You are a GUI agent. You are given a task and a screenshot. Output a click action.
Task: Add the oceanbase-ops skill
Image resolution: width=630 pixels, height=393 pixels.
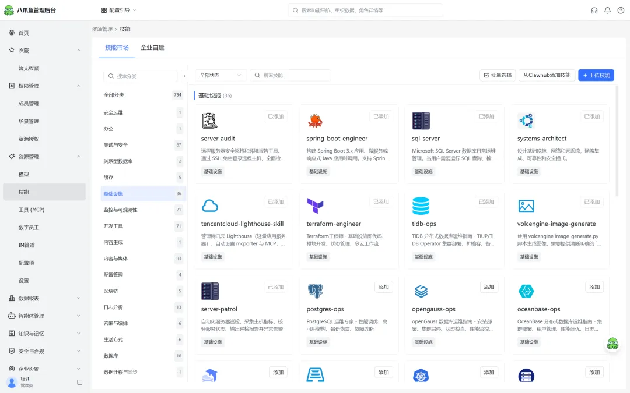click(594, 287)
